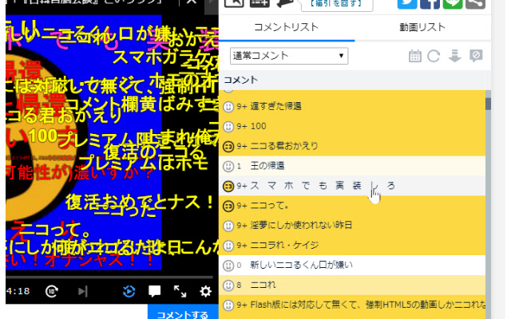Nicoru the comment 王の帰還
The image size is (511, 319).
(228, 166)
